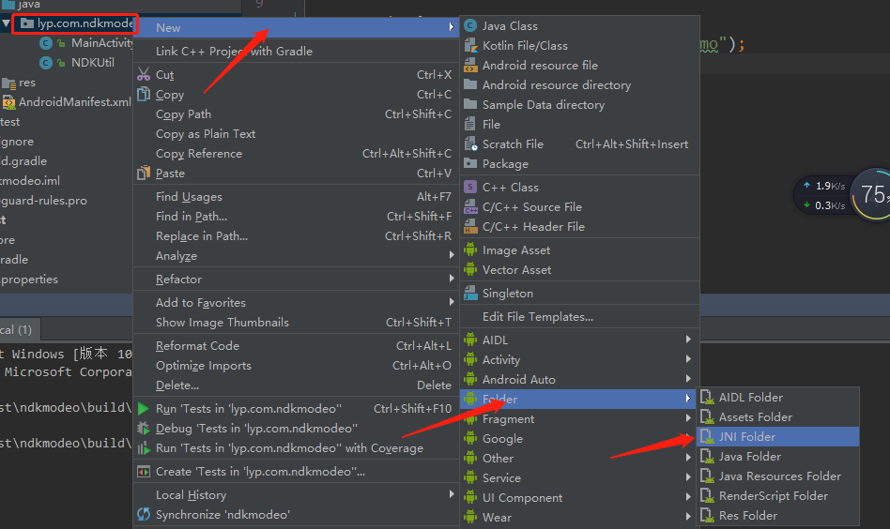Click the AIDL Folder icon
This screenshot has height=529, width=890.
(x=707, y=398)
